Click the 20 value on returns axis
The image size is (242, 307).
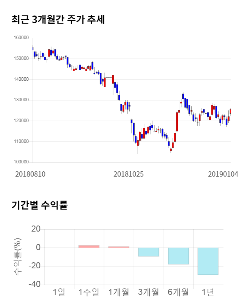[x=36, y=229]
